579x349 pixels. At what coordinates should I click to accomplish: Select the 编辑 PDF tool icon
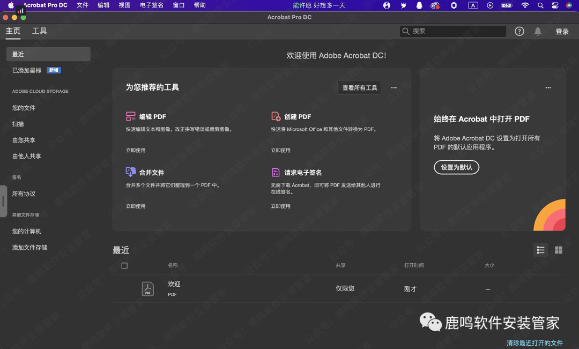131,116
